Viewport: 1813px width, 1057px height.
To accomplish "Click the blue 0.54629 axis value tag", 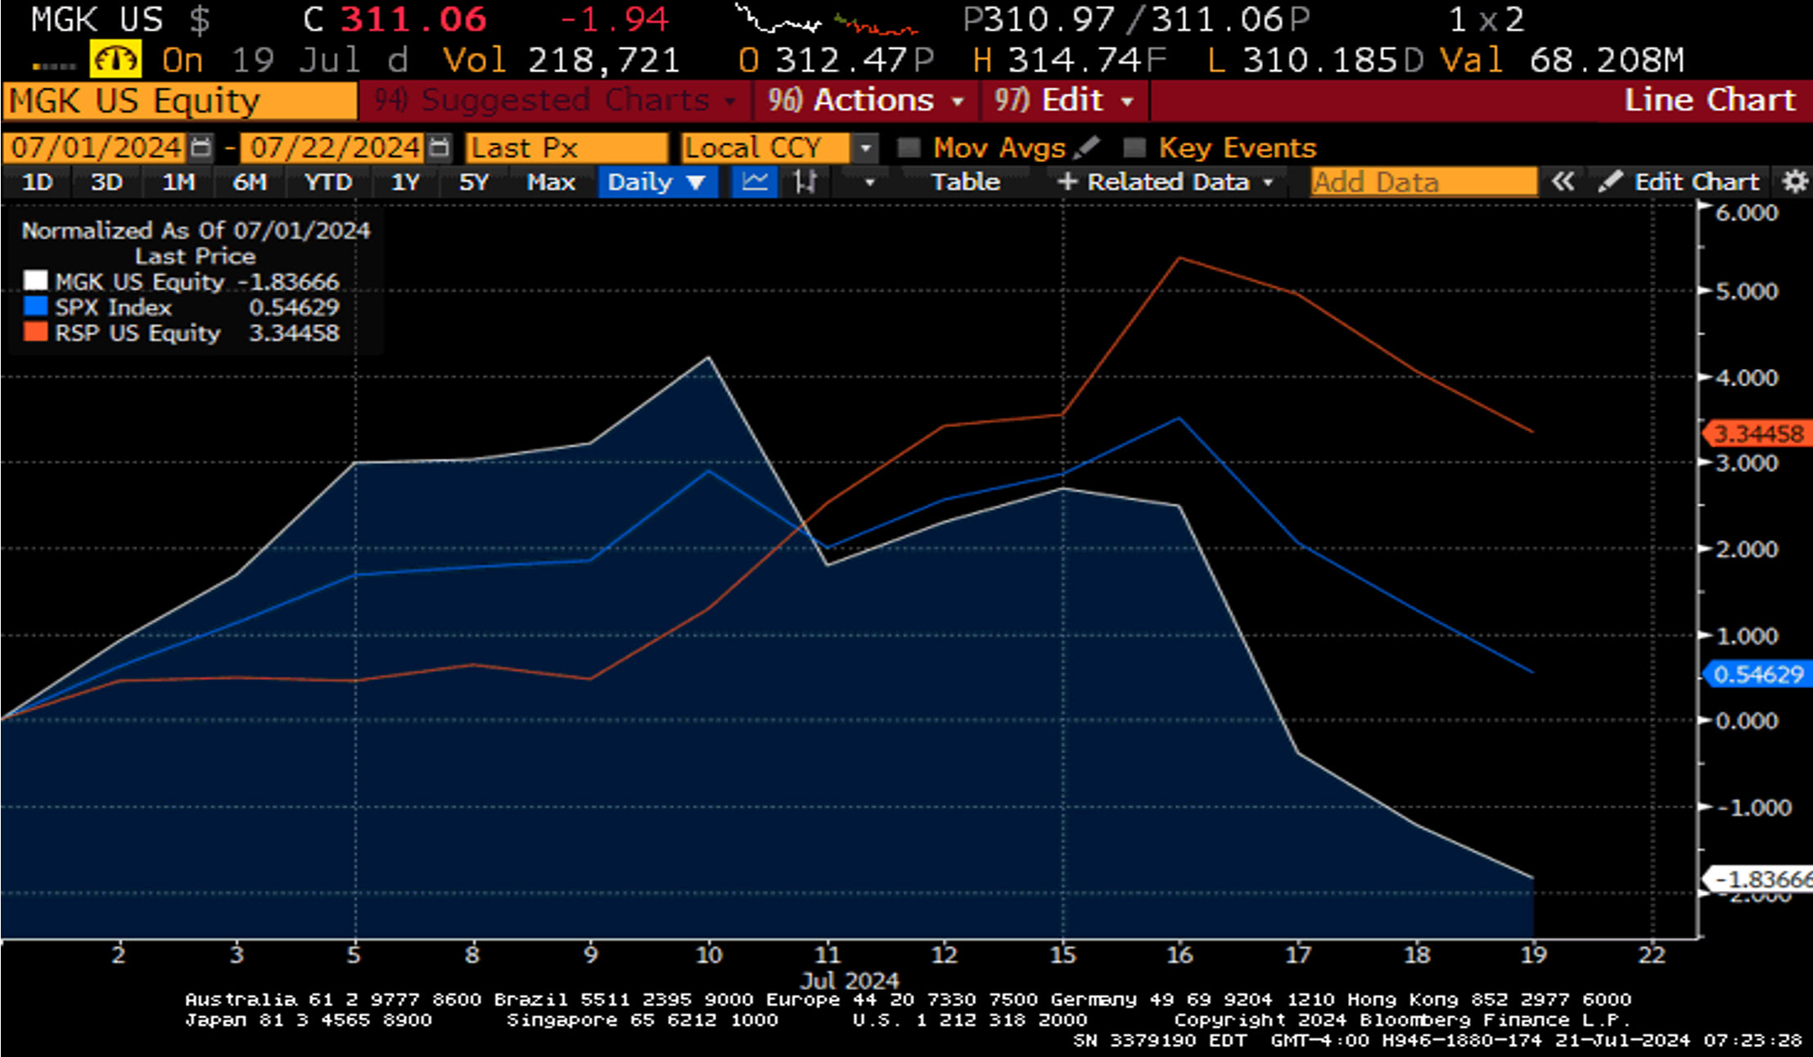I will pos(1757,674).
